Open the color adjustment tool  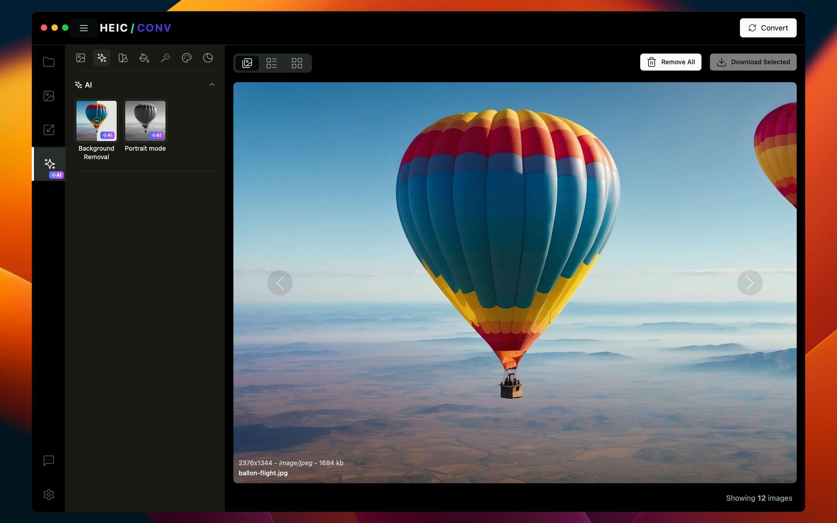pos(187,57)
